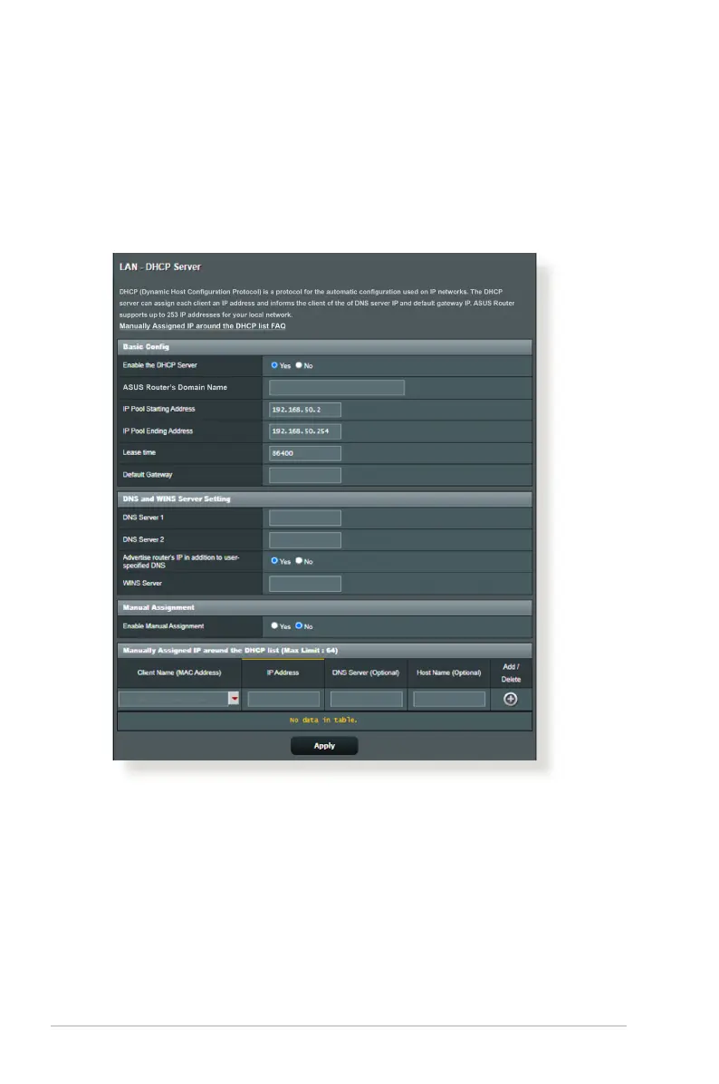This screenshot has width=719, height=1084.
Task: Click the Lease time input field
Action: click(304, 453)
